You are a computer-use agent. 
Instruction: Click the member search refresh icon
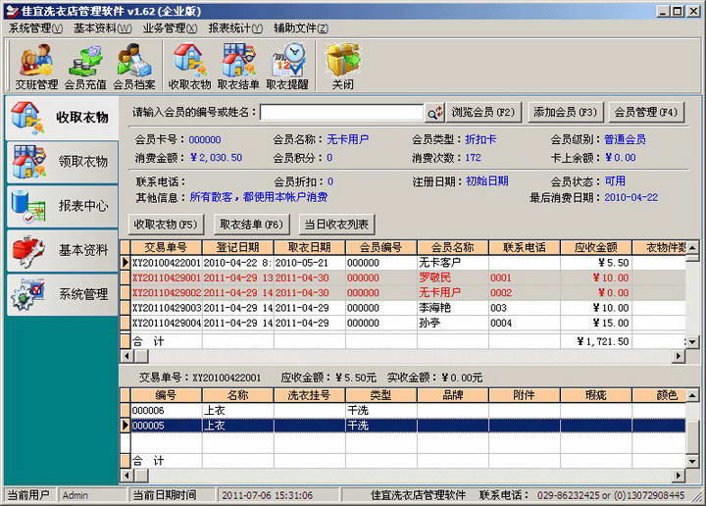tap(434, 113)
